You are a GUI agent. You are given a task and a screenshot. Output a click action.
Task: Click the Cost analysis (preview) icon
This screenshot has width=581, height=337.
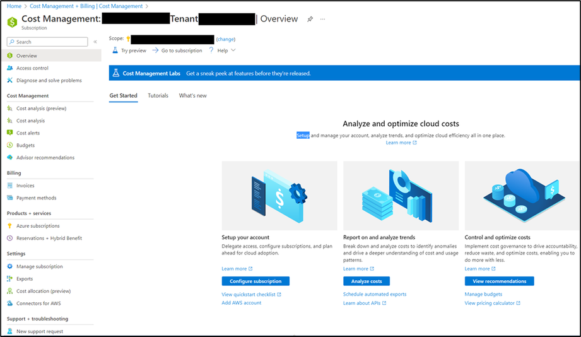[x=10, y=109]
